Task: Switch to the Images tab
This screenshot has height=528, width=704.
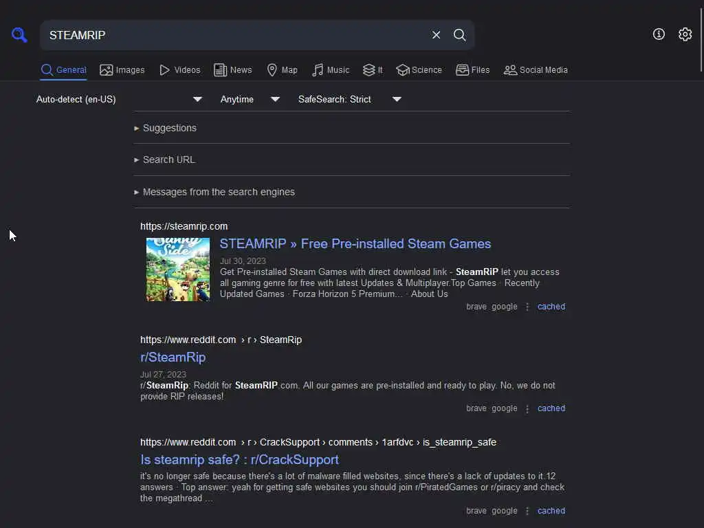Action: 122,70
